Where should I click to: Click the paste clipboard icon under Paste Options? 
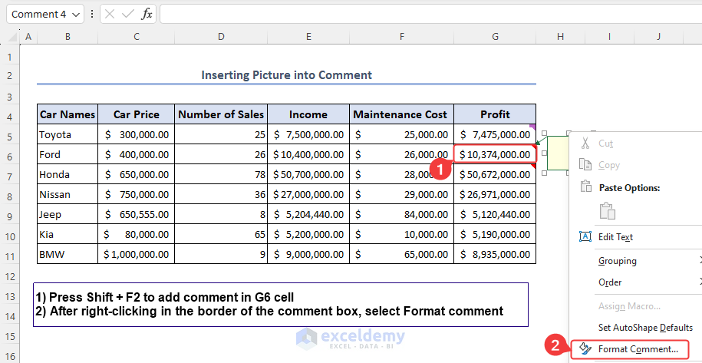pos(608,211)
